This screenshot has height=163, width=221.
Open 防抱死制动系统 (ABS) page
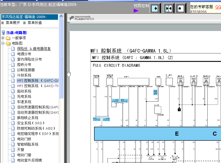(36, 128)
